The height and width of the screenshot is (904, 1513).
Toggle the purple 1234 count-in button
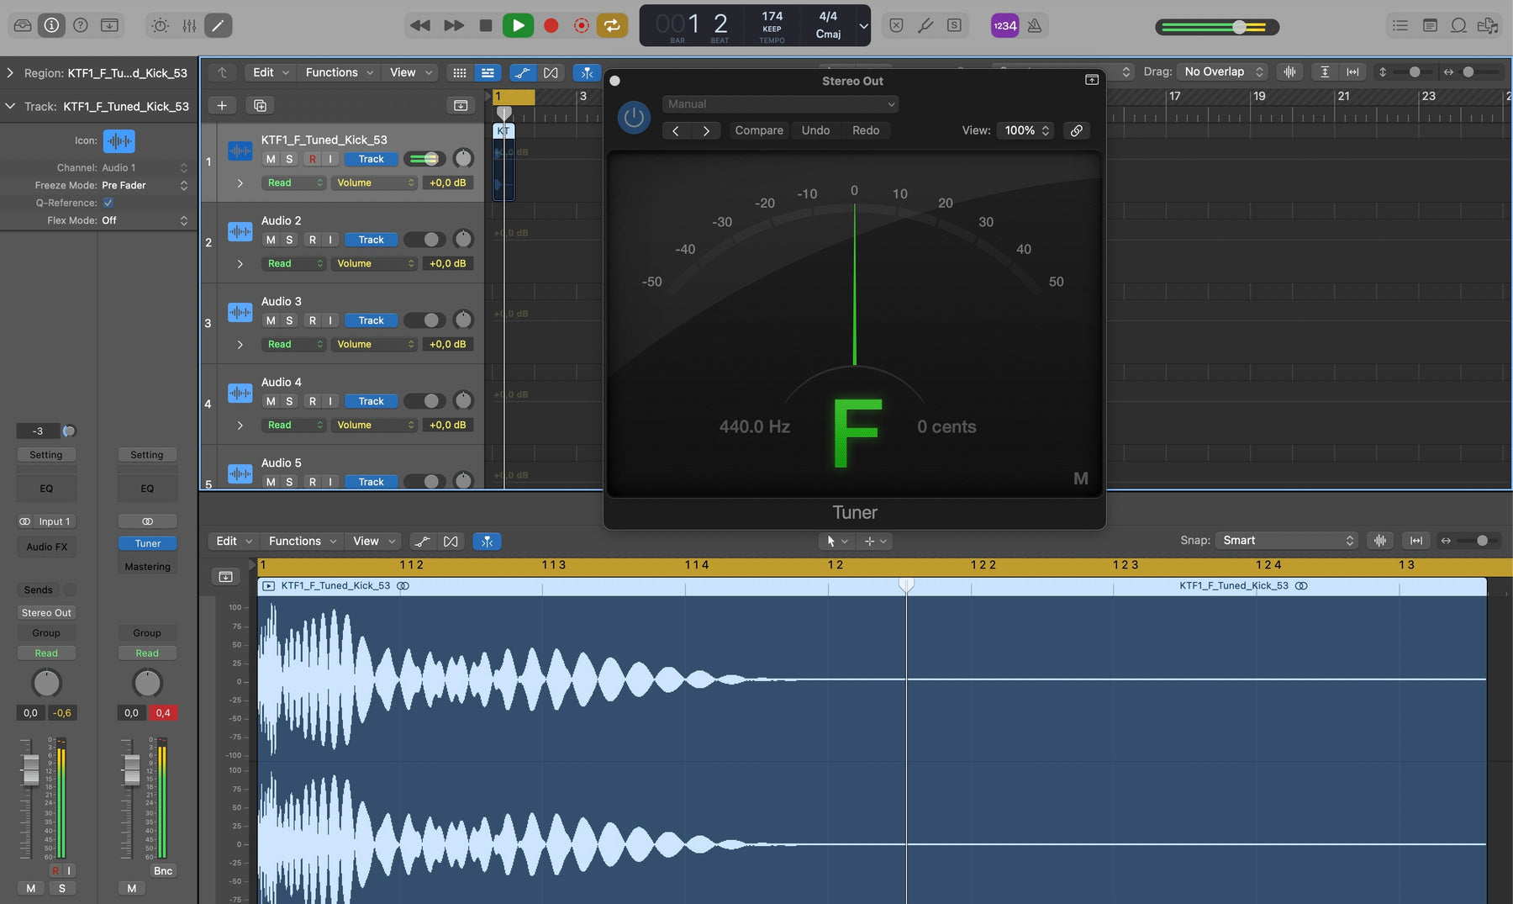(1004, 25)
